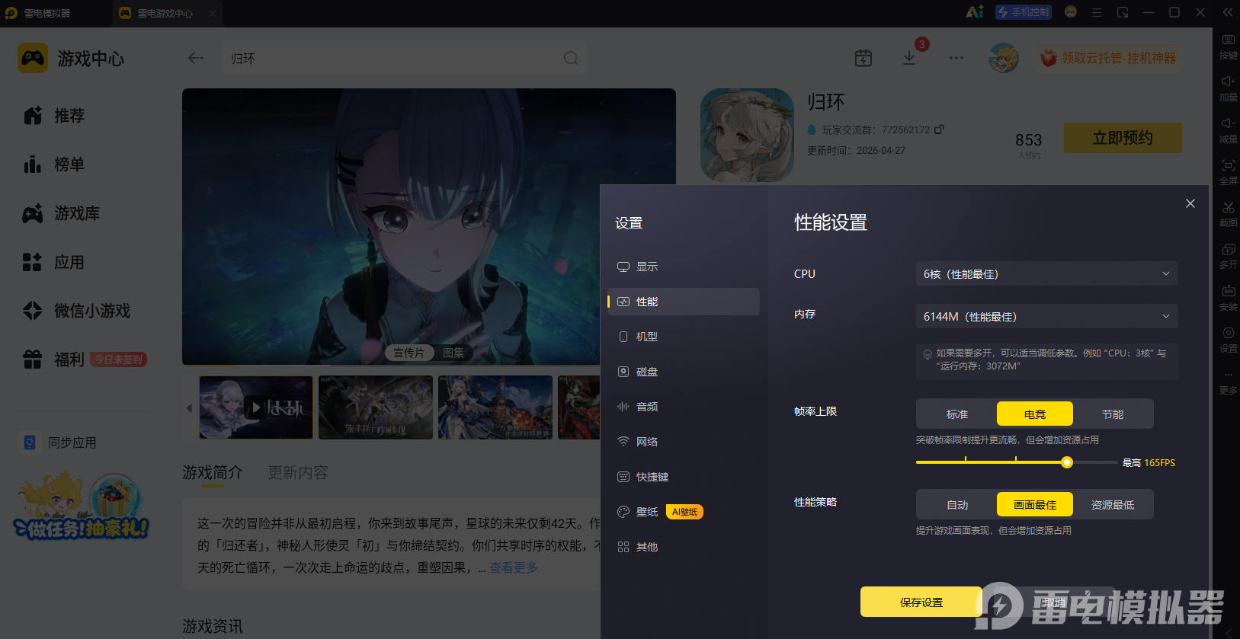Select 快捷键 shortcuts settings tab
The height and width of the screenshot is (639, 1240).
684,477
